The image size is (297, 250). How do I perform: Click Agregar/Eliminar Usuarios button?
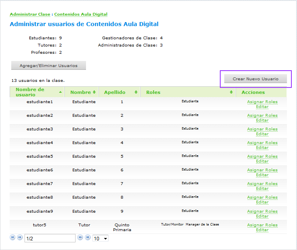pyautogui.click(x=49, y=65)
